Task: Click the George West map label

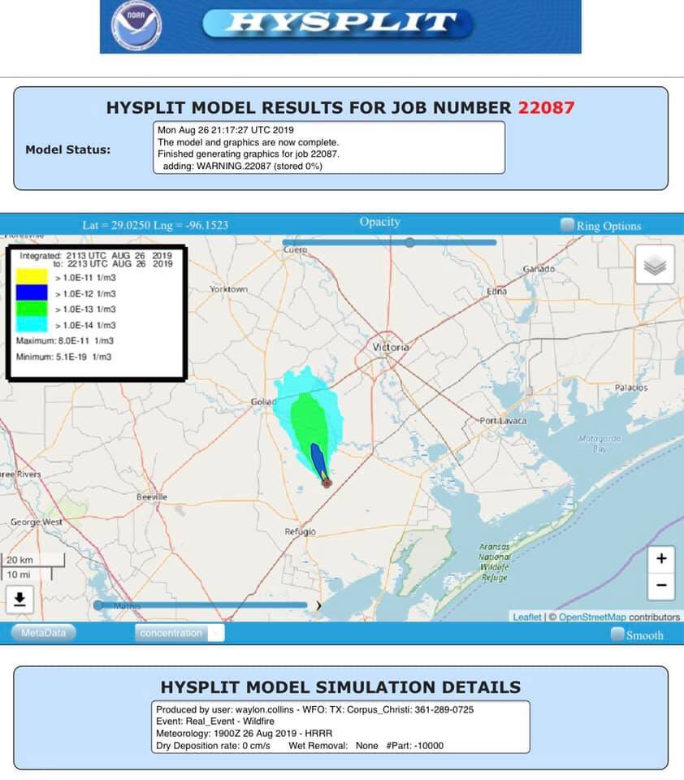Action: pos(37,522)
